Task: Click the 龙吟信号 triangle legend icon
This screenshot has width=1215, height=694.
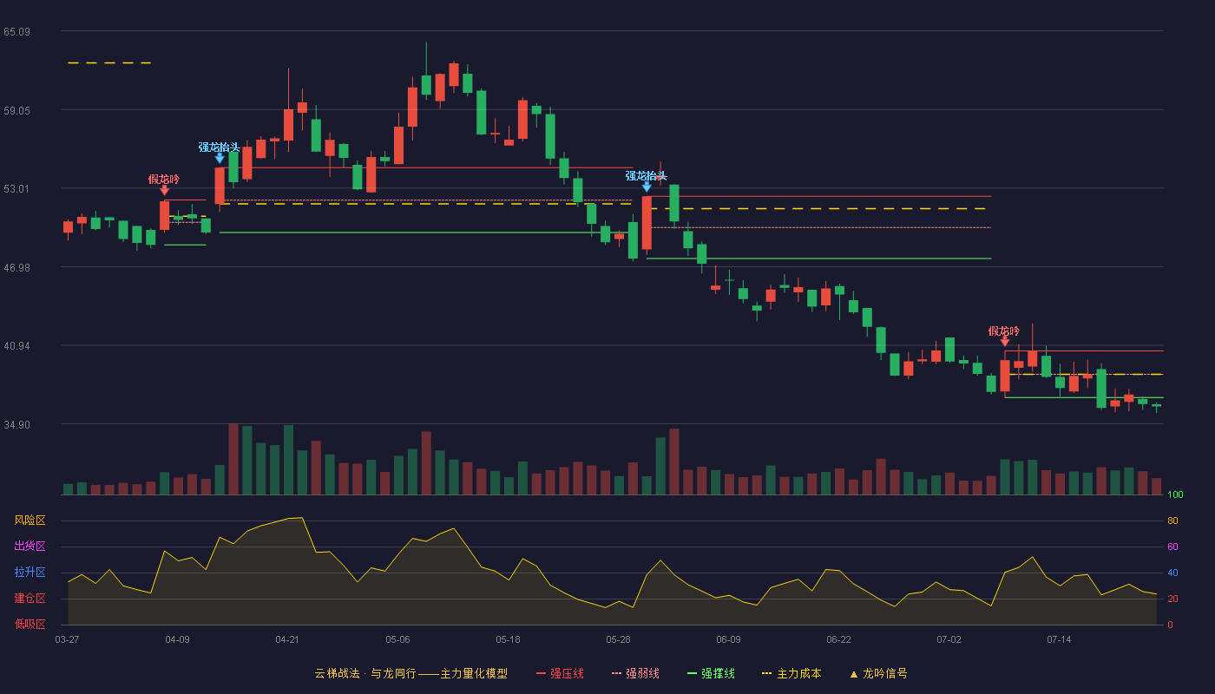Action: click(854, 673)
